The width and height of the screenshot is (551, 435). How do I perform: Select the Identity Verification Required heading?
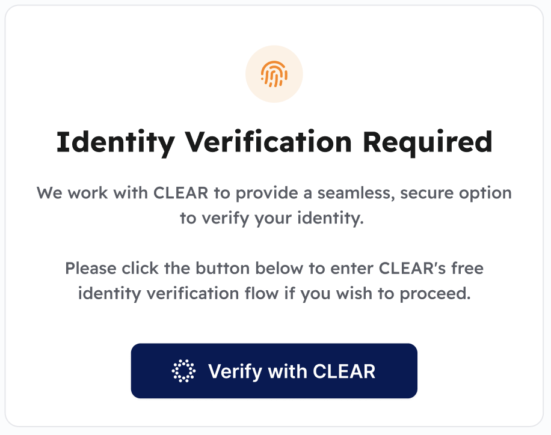coord(274,142)
